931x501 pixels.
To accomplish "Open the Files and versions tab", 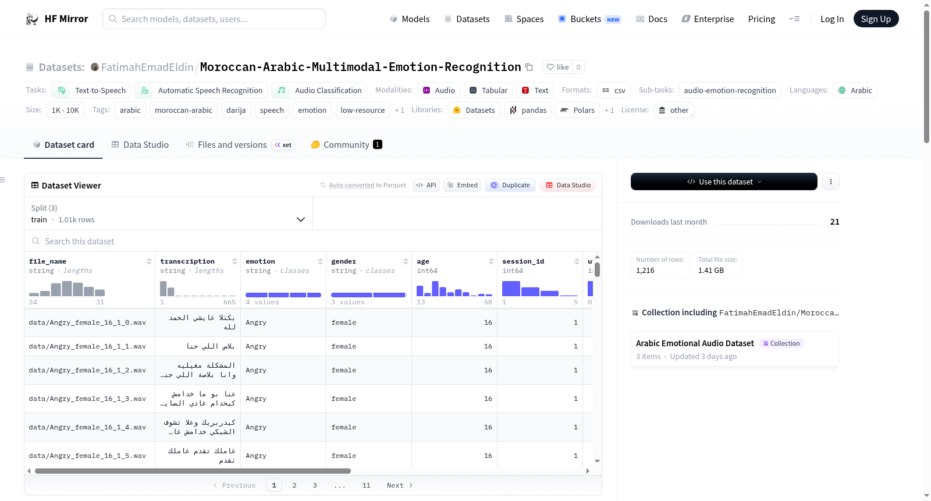I will (239, 145).
